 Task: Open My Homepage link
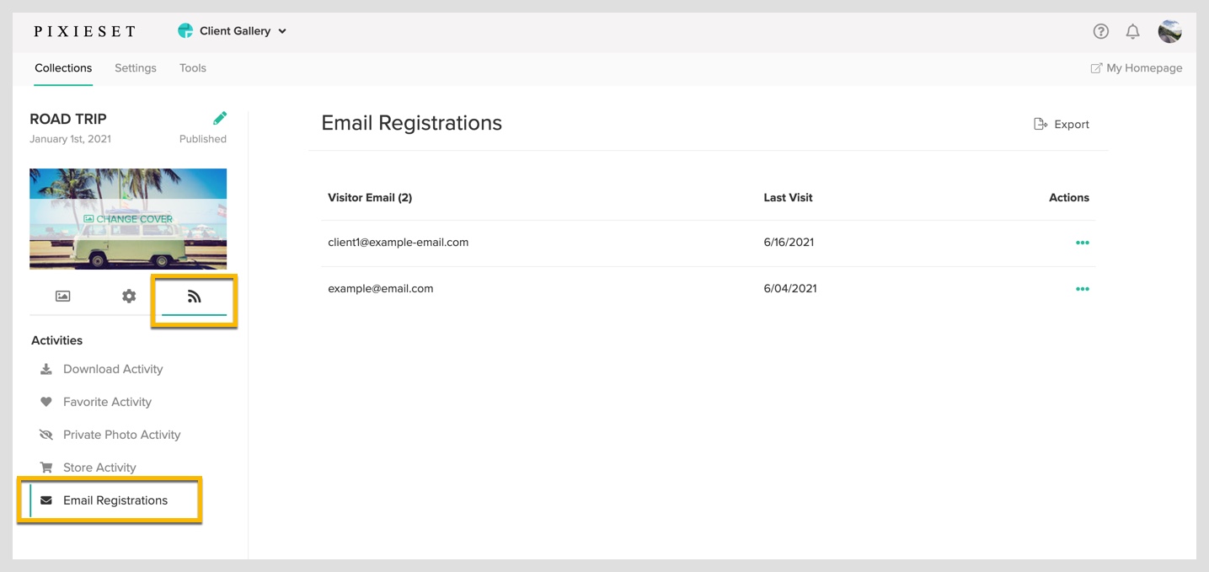coord(1137,68)
